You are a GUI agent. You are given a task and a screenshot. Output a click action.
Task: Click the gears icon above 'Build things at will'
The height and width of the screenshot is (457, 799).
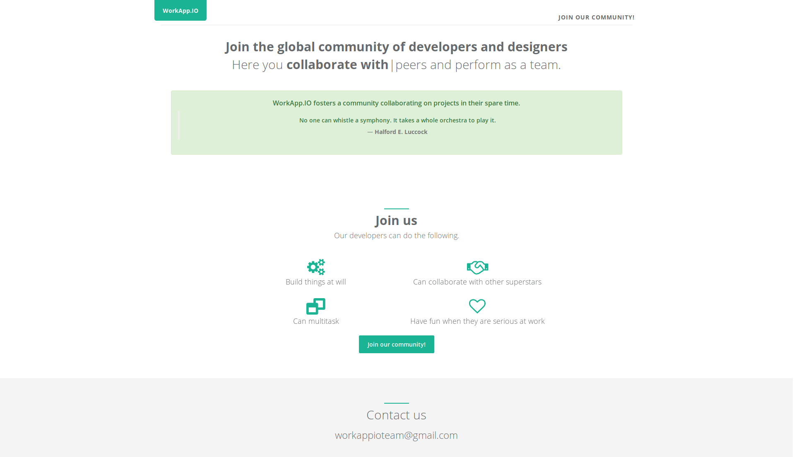tap(316, 267)
